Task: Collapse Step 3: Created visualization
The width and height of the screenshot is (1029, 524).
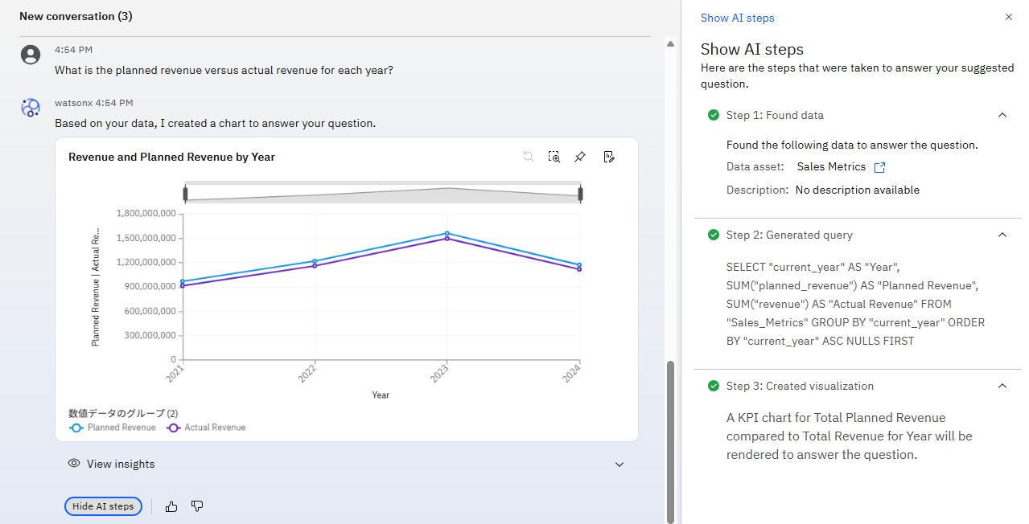Action: point(1002,386)
